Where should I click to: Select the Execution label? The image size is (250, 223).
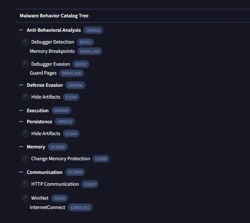pyautogui.click(x=38, y=110)
